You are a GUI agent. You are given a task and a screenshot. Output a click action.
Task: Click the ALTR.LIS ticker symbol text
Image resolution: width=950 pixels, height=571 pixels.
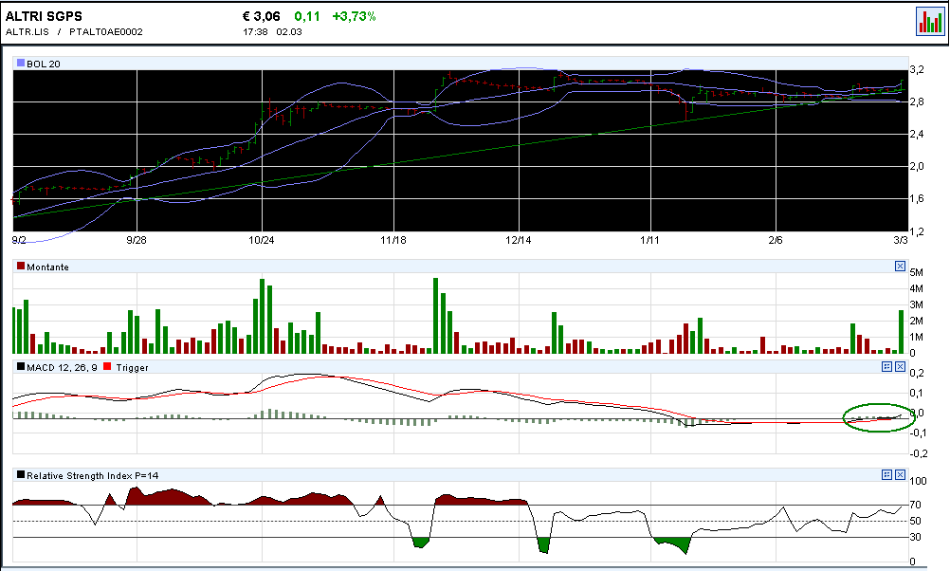tap(27, 32)
